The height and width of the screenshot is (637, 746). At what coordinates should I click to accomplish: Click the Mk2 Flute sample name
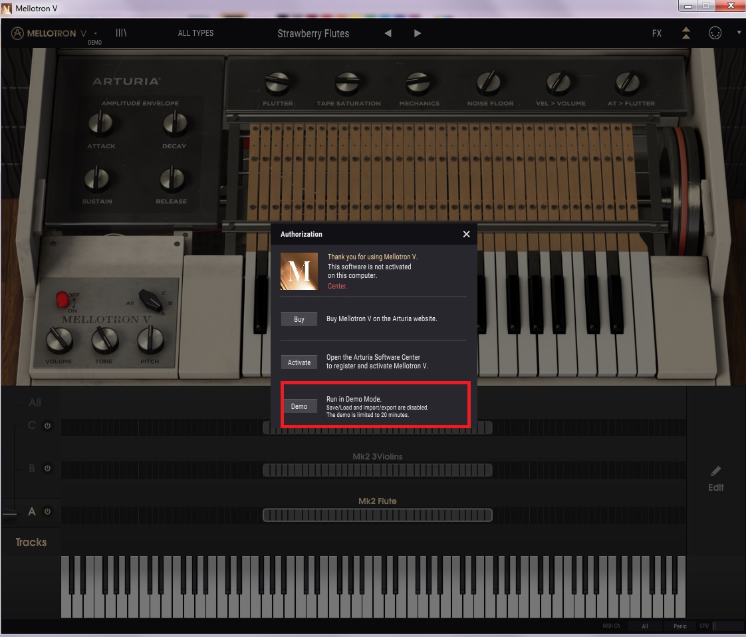[x=377, y=501]
